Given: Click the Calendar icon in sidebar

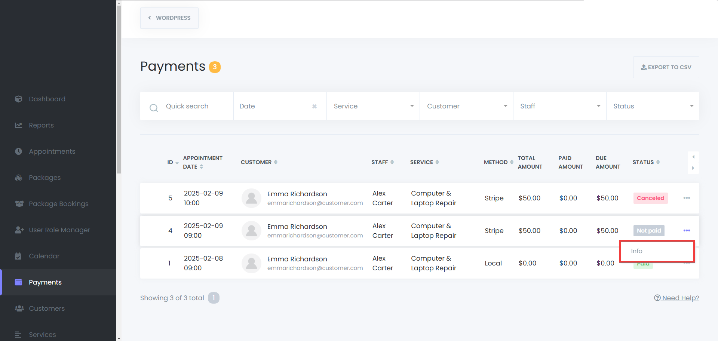Looking at the screenshot, I should point(18,256).
